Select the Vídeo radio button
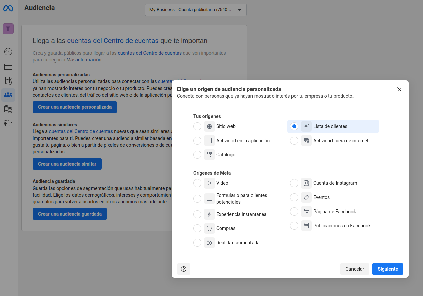The image size is (423, 296). pyautogui.click(x=197, y=183)
